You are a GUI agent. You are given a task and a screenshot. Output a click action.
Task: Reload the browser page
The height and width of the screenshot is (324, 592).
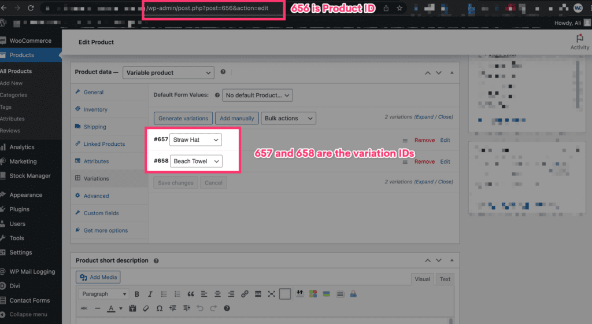[31, 8]
